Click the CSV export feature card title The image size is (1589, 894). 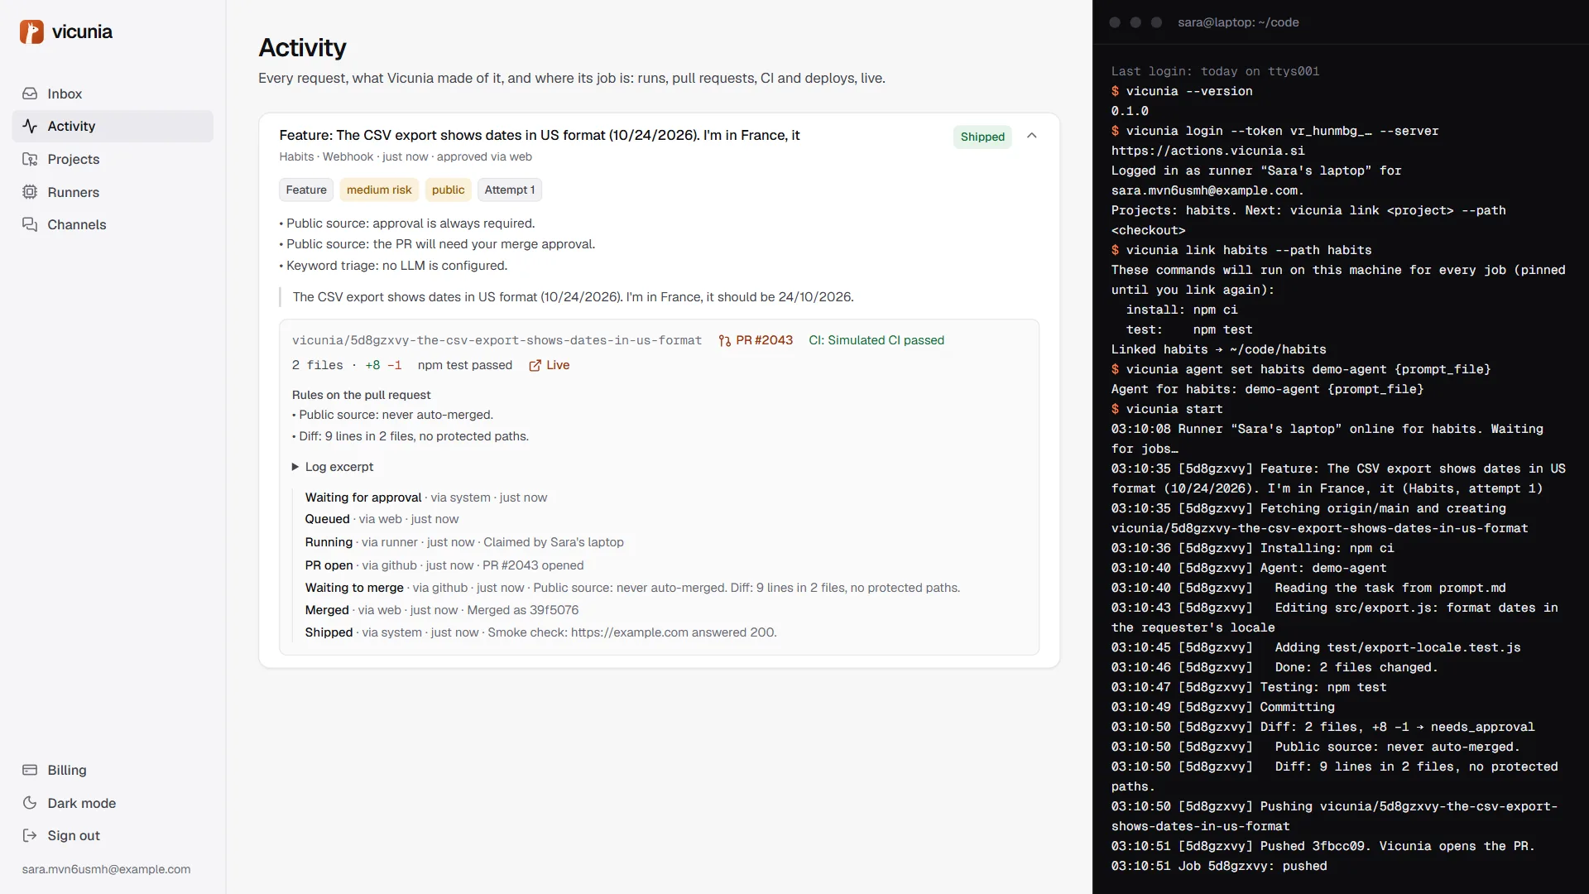540,135
